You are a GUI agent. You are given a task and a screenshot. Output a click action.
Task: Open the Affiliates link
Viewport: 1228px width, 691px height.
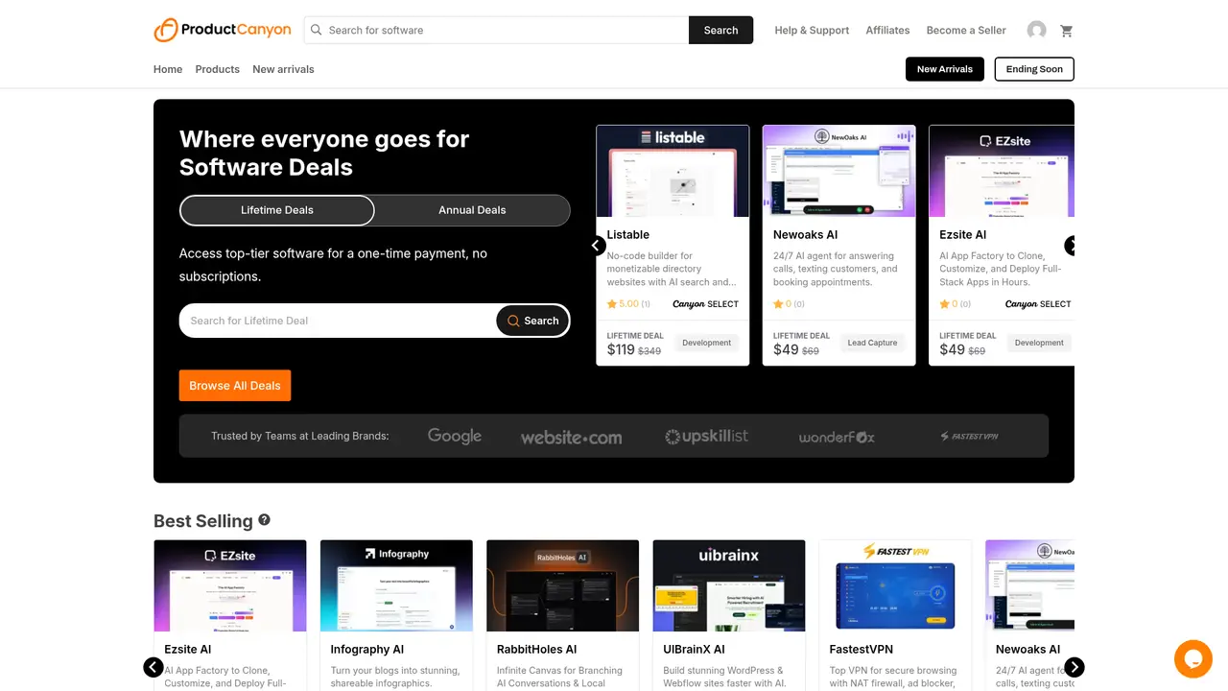pyautogui.click(x=887, y=31)
